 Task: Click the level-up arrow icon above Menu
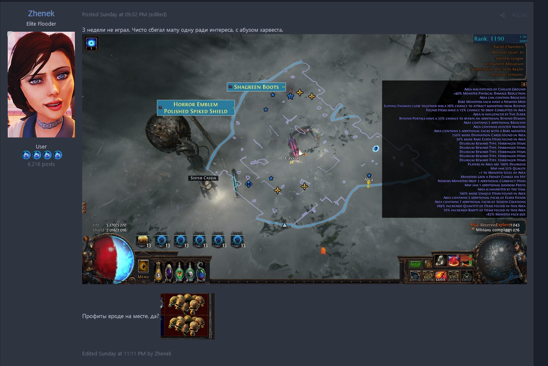click(144, 266)
